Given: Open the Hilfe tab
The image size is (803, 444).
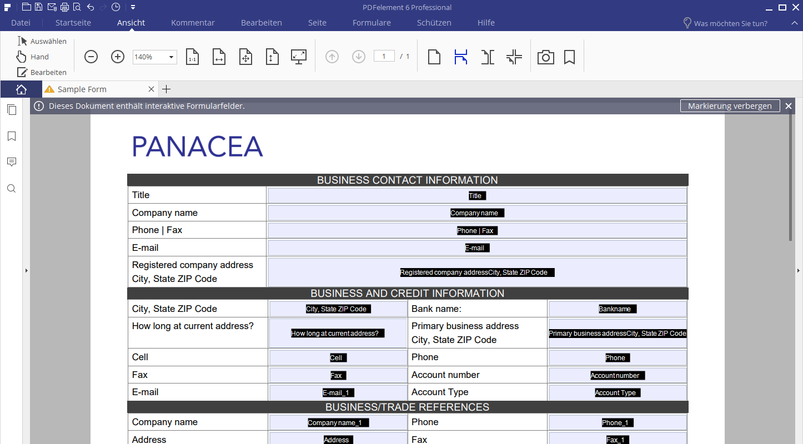Looking at the screenshot, I should pyautogui.click(x=486, y=23).
